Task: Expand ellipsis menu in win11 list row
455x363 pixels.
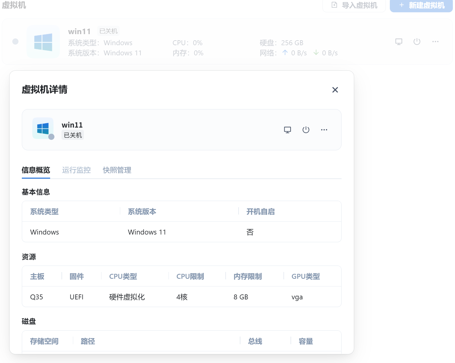Action: (435, 42)
